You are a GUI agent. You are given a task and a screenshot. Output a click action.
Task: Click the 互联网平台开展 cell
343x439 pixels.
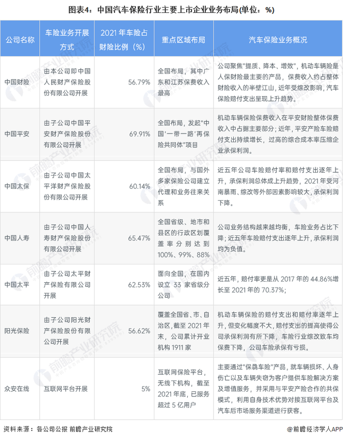tap(66, 388)
